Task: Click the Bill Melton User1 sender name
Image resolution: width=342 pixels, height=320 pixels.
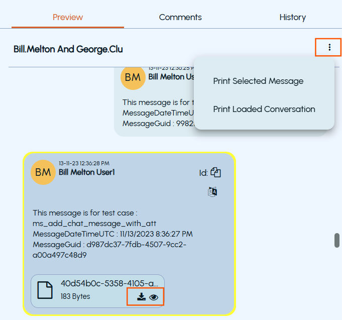Action: (86, 172)
